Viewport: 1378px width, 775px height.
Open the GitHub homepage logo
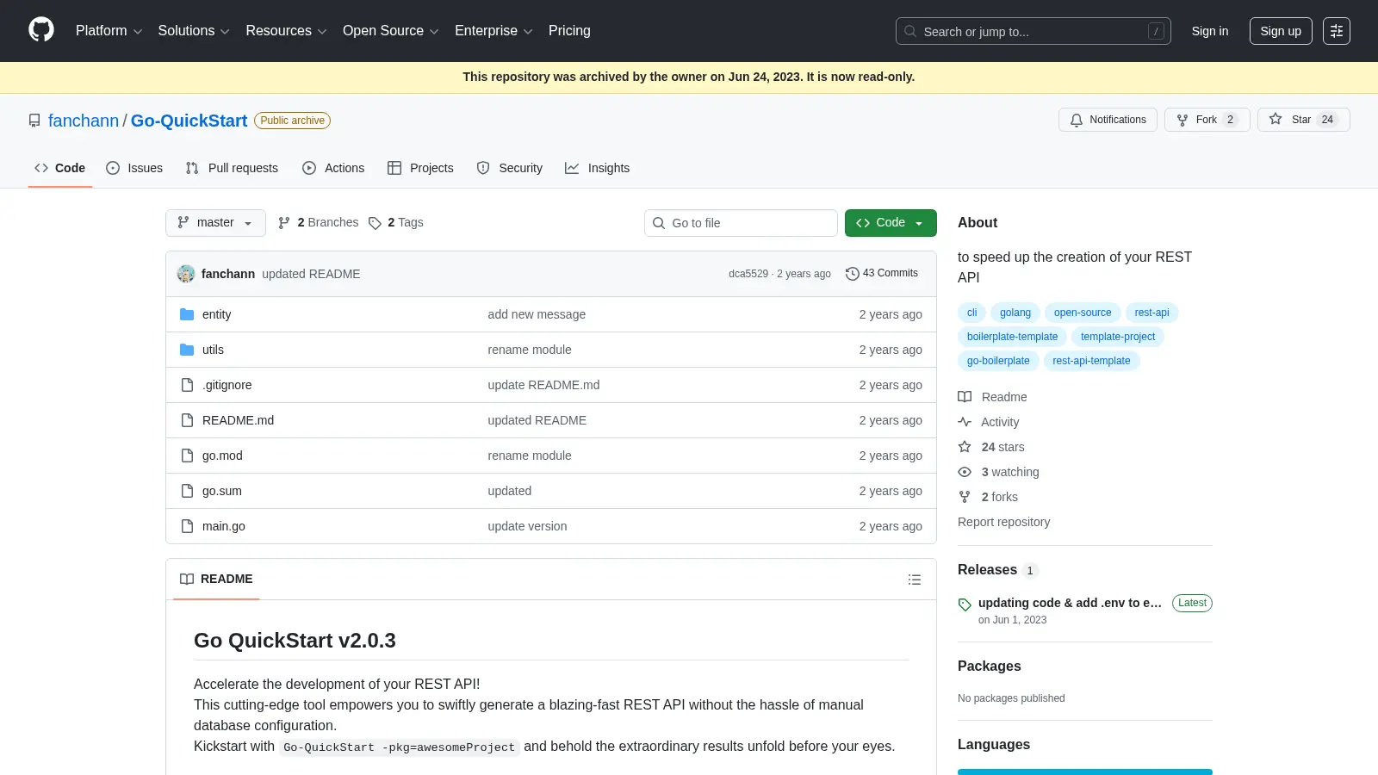tap(41, 30)
